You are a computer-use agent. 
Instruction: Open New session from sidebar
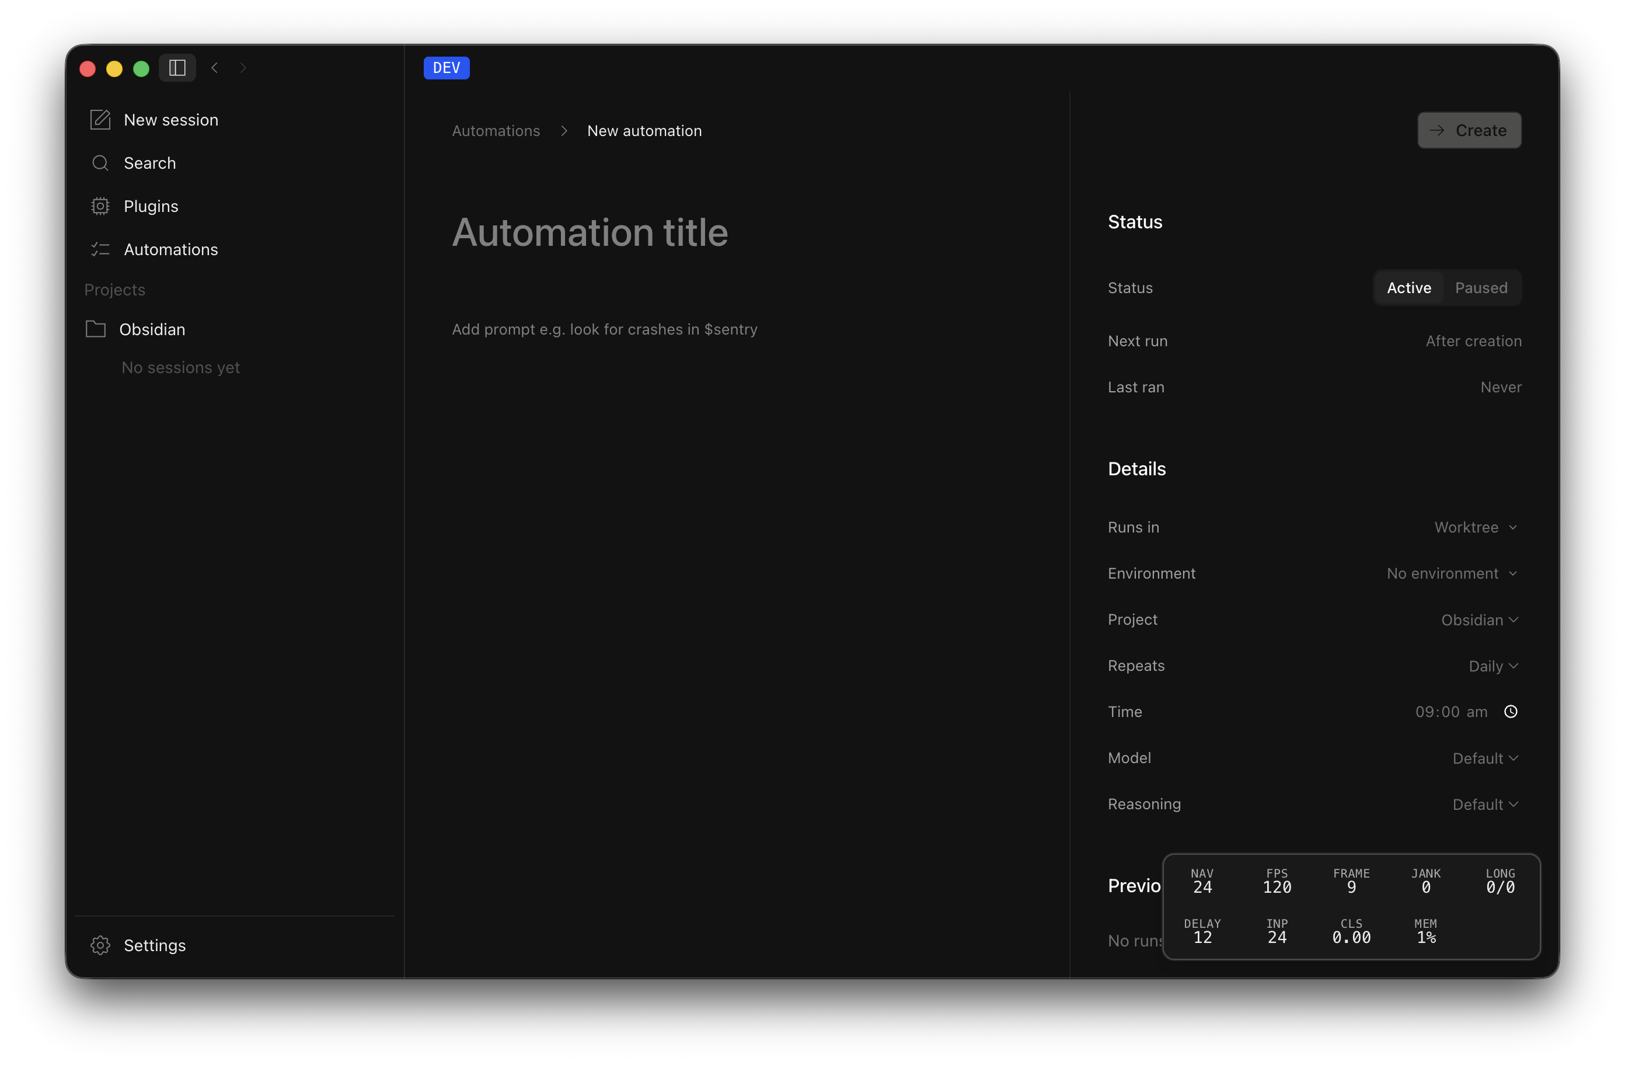click(x=234, y=120)
